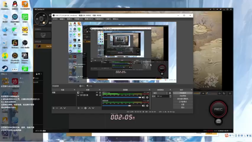Toggle visibility eye of image source
The height and width of the screenshot is (142, 252).
(x=97, y=92)
